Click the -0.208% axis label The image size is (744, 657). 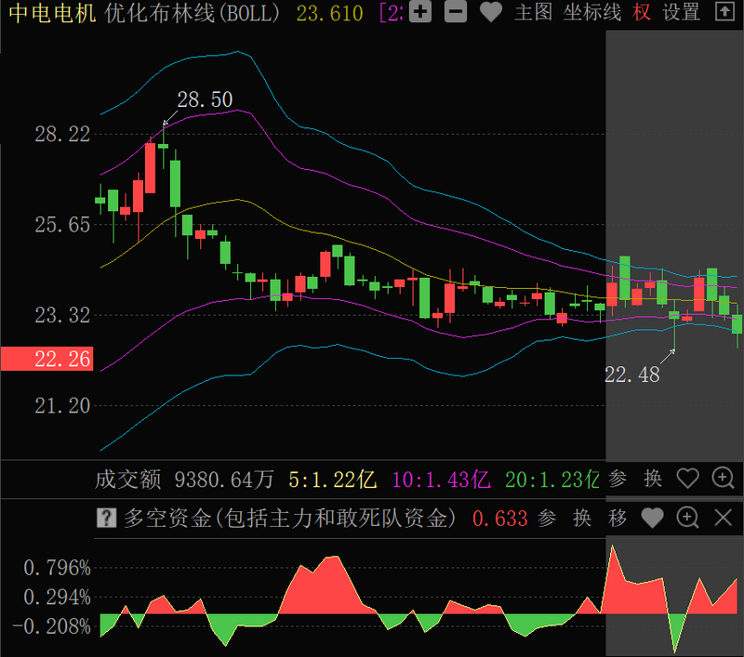coord(51,626)
